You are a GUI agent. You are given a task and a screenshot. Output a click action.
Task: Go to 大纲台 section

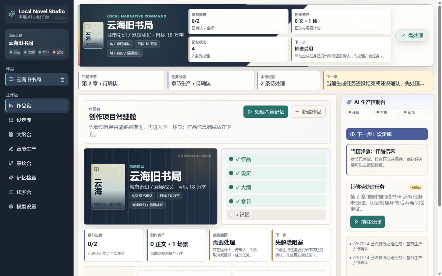pyautogui.click(x=37, y=134)
